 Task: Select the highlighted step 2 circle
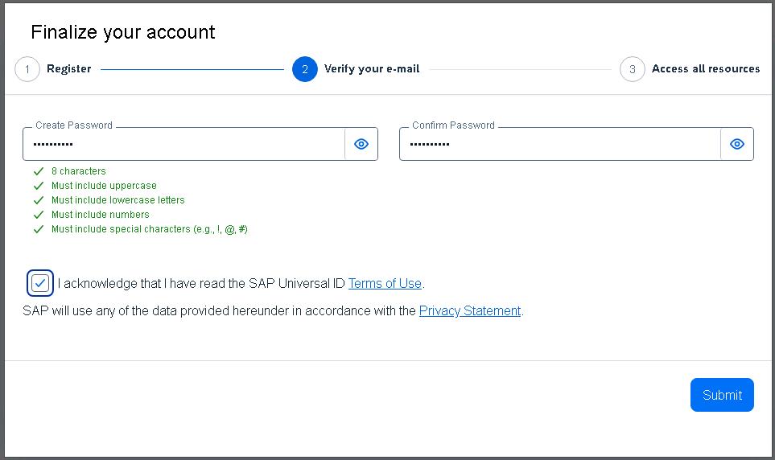point(305,69)
